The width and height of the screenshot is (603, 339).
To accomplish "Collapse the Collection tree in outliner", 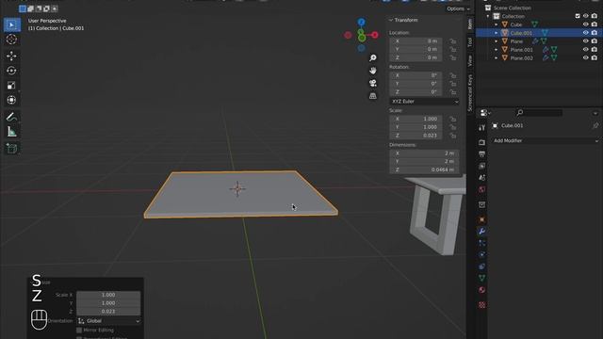I will click(488, 16).
